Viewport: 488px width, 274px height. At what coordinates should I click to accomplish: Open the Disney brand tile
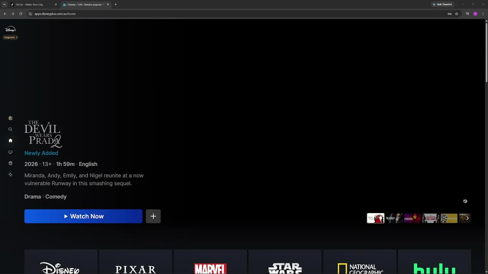61,262
